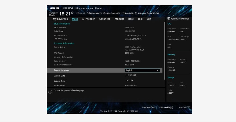Screen dimensions: 236x122
Task: Click the CPU Speed label in Main list
Action: pyautogui.click(x=59, y=53)
